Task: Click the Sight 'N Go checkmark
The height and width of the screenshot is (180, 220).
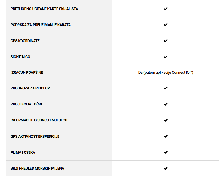Action: coord(166,57)
